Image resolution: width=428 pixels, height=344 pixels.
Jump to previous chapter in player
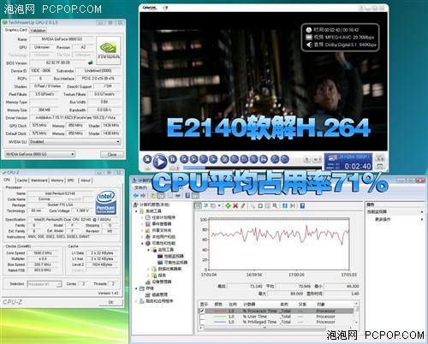pyautogui.click(x=184, y=159)
